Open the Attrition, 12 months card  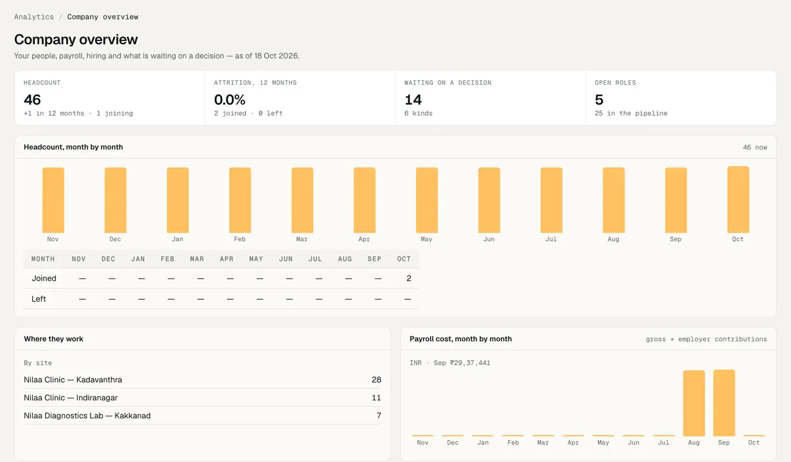(x=300, y=98)
